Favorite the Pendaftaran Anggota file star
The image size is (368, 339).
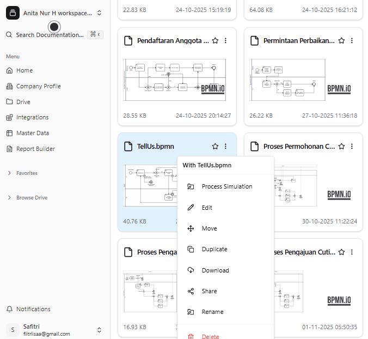point(215,41)
